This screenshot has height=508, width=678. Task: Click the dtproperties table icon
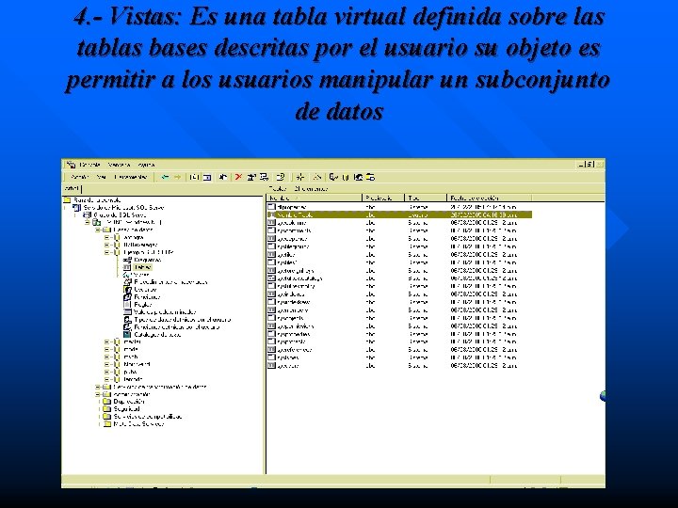click(271, 207)
